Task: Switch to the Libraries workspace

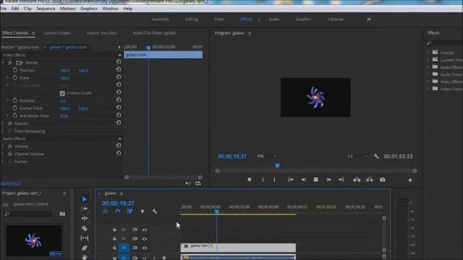Action: click(336, 19)
